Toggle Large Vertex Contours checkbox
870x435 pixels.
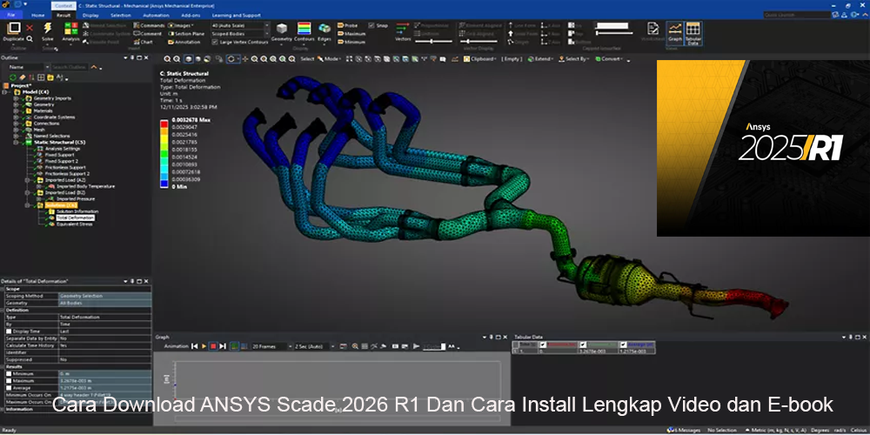215,42
